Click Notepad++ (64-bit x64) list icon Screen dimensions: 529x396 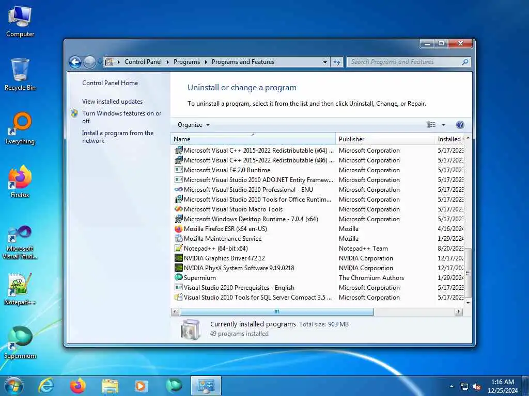point(178,248)
